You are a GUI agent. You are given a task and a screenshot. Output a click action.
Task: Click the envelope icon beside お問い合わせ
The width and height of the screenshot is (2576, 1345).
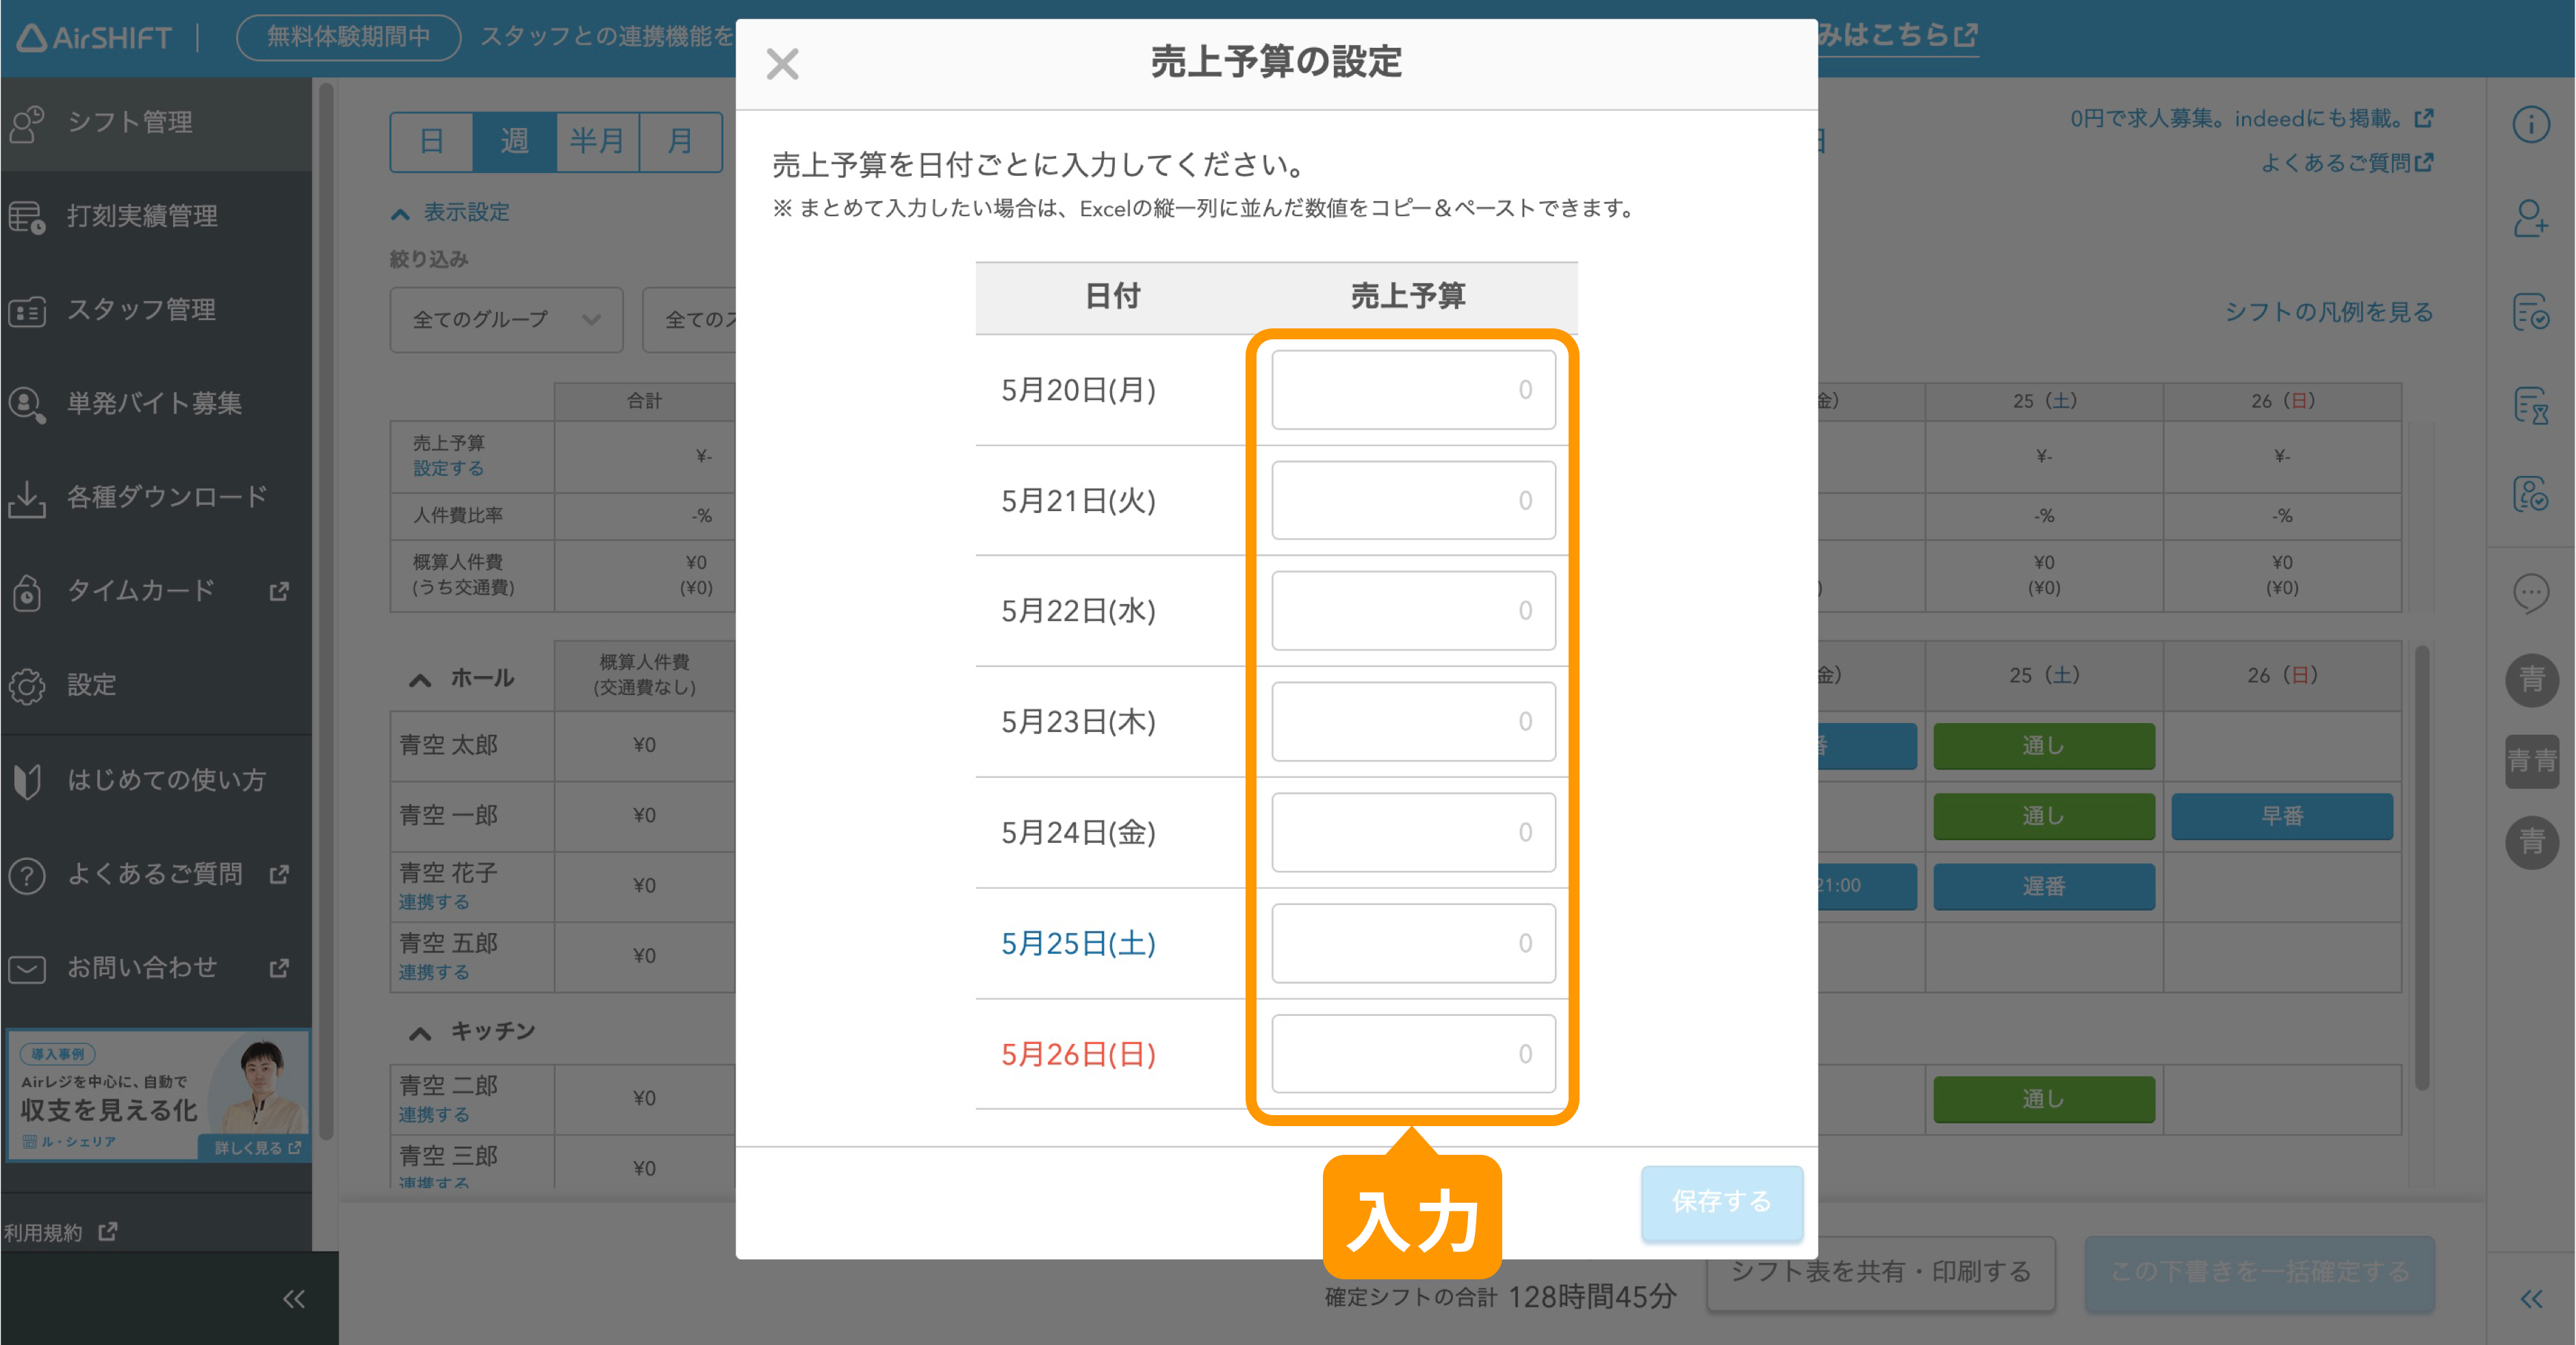click(27, 969)
